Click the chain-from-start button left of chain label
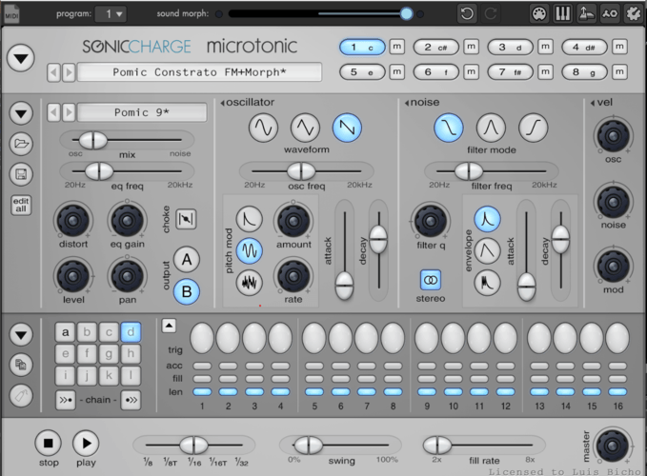Screen dimensions: 647x476 click(65, 400)
